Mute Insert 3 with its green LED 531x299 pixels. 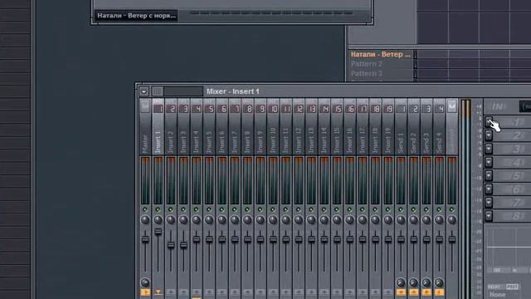pos(183,209)
